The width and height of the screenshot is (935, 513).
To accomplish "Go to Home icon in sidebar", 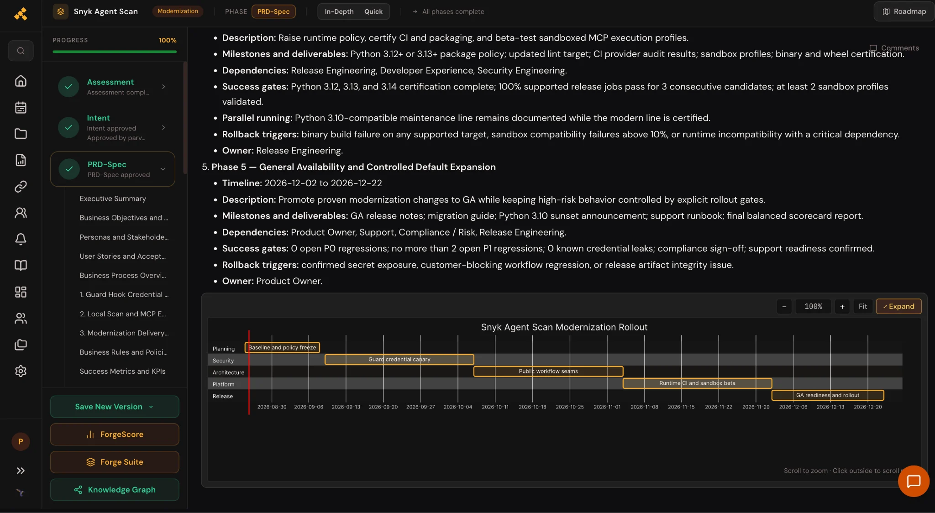I will point(21,81).
